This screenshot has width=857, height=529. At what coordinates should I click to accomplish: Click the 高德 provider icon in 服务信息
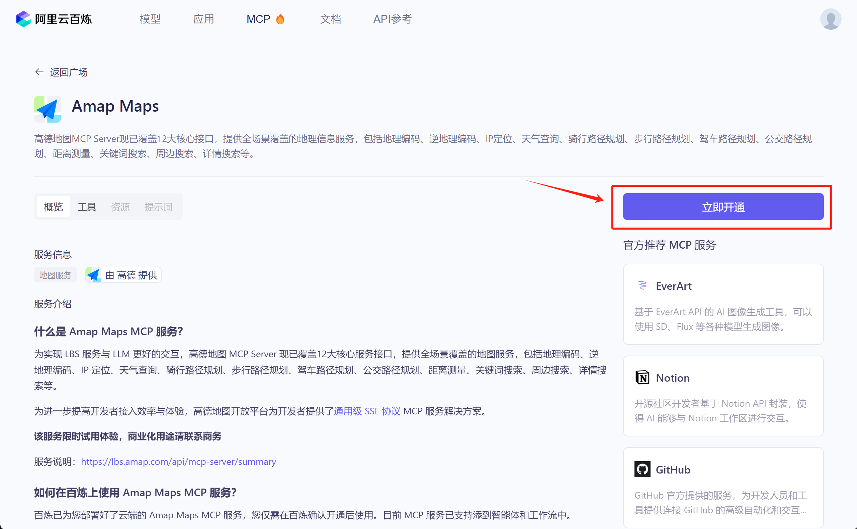click(94, 275)
